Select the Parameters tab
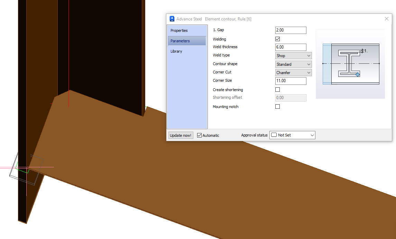The image size is (396, 239). click(187, 41)
